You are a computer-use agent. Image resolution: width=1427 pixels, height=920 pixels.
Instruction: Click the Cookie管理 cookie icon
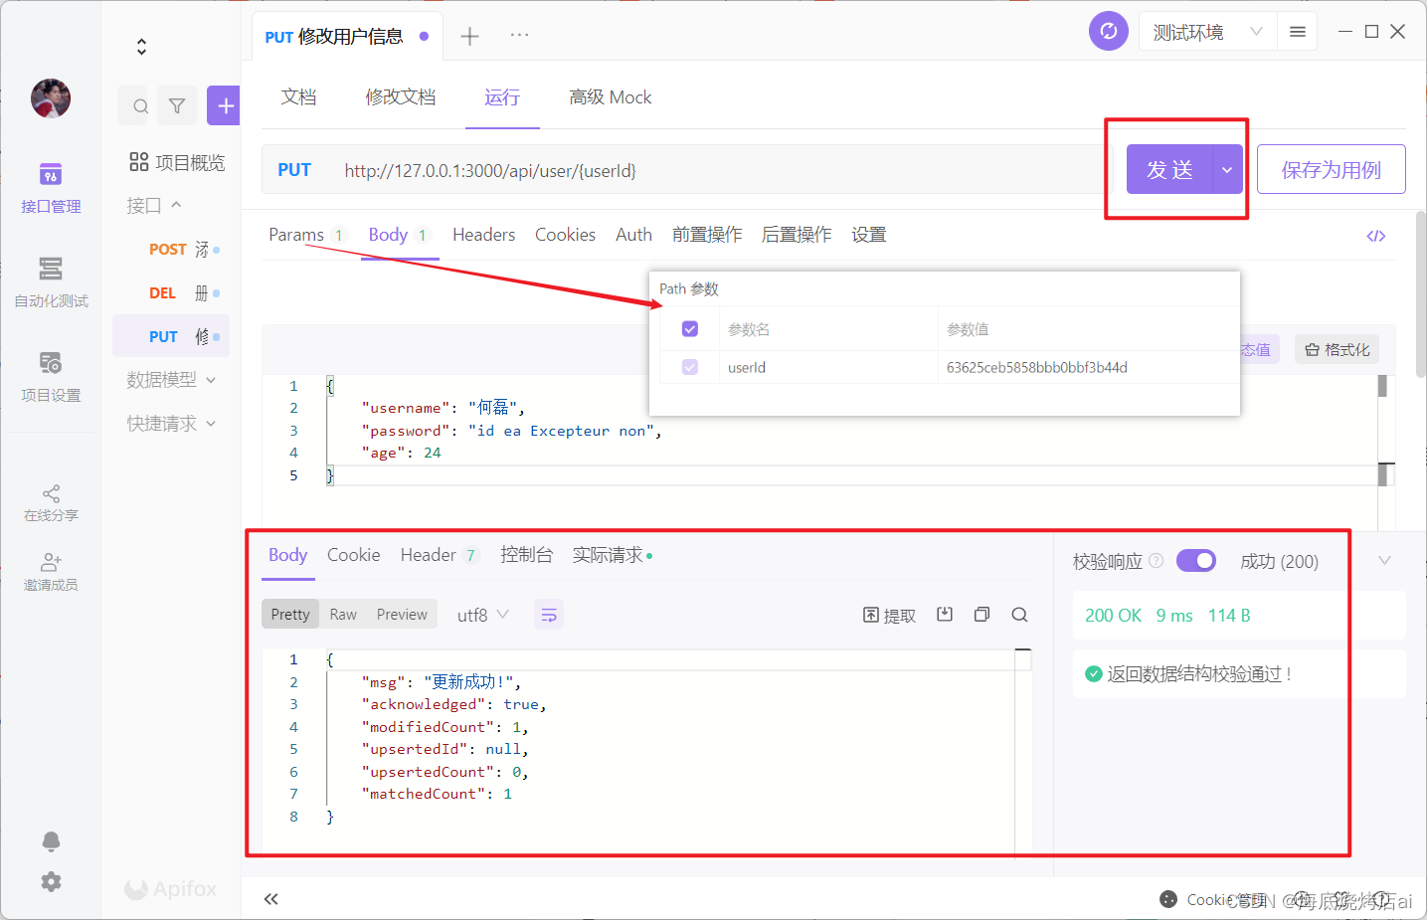click(1168, 899)
